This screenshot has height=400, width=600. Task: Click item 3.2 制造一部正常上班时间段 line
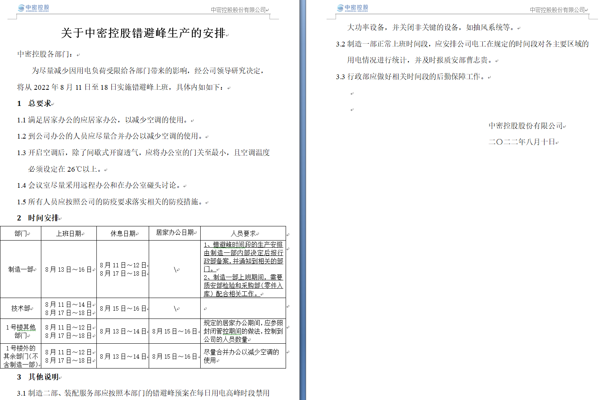click(x=462, y=44)
